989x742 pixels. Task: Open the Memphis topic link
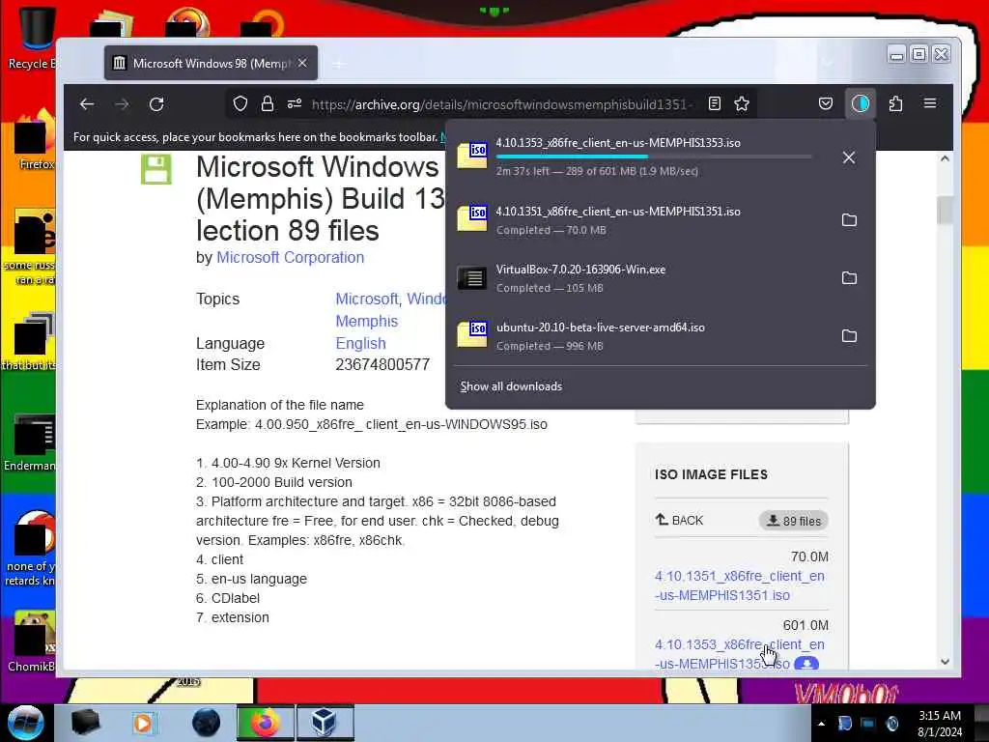[x=366, y=321]
